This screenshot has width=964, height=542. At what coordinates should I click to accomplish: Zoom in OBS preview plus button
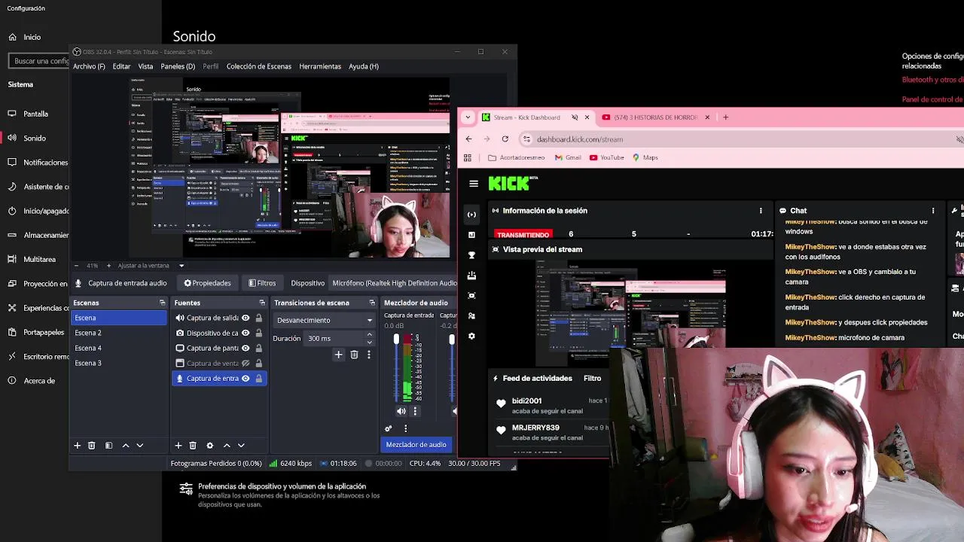[109, 266]
